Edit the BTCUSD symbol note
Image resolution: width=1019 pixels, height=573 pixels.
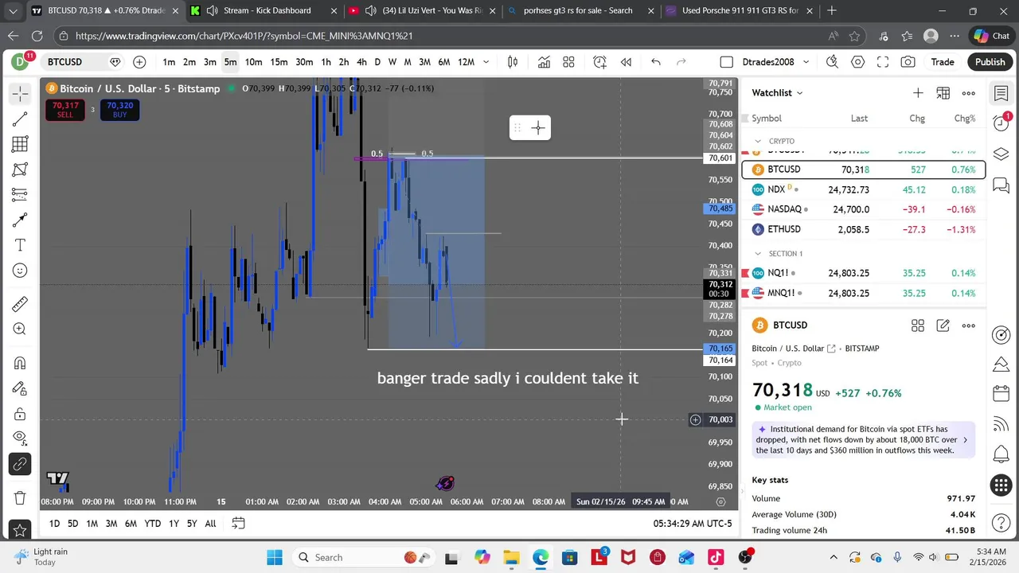pyautogui.click(x=943, y=325)
